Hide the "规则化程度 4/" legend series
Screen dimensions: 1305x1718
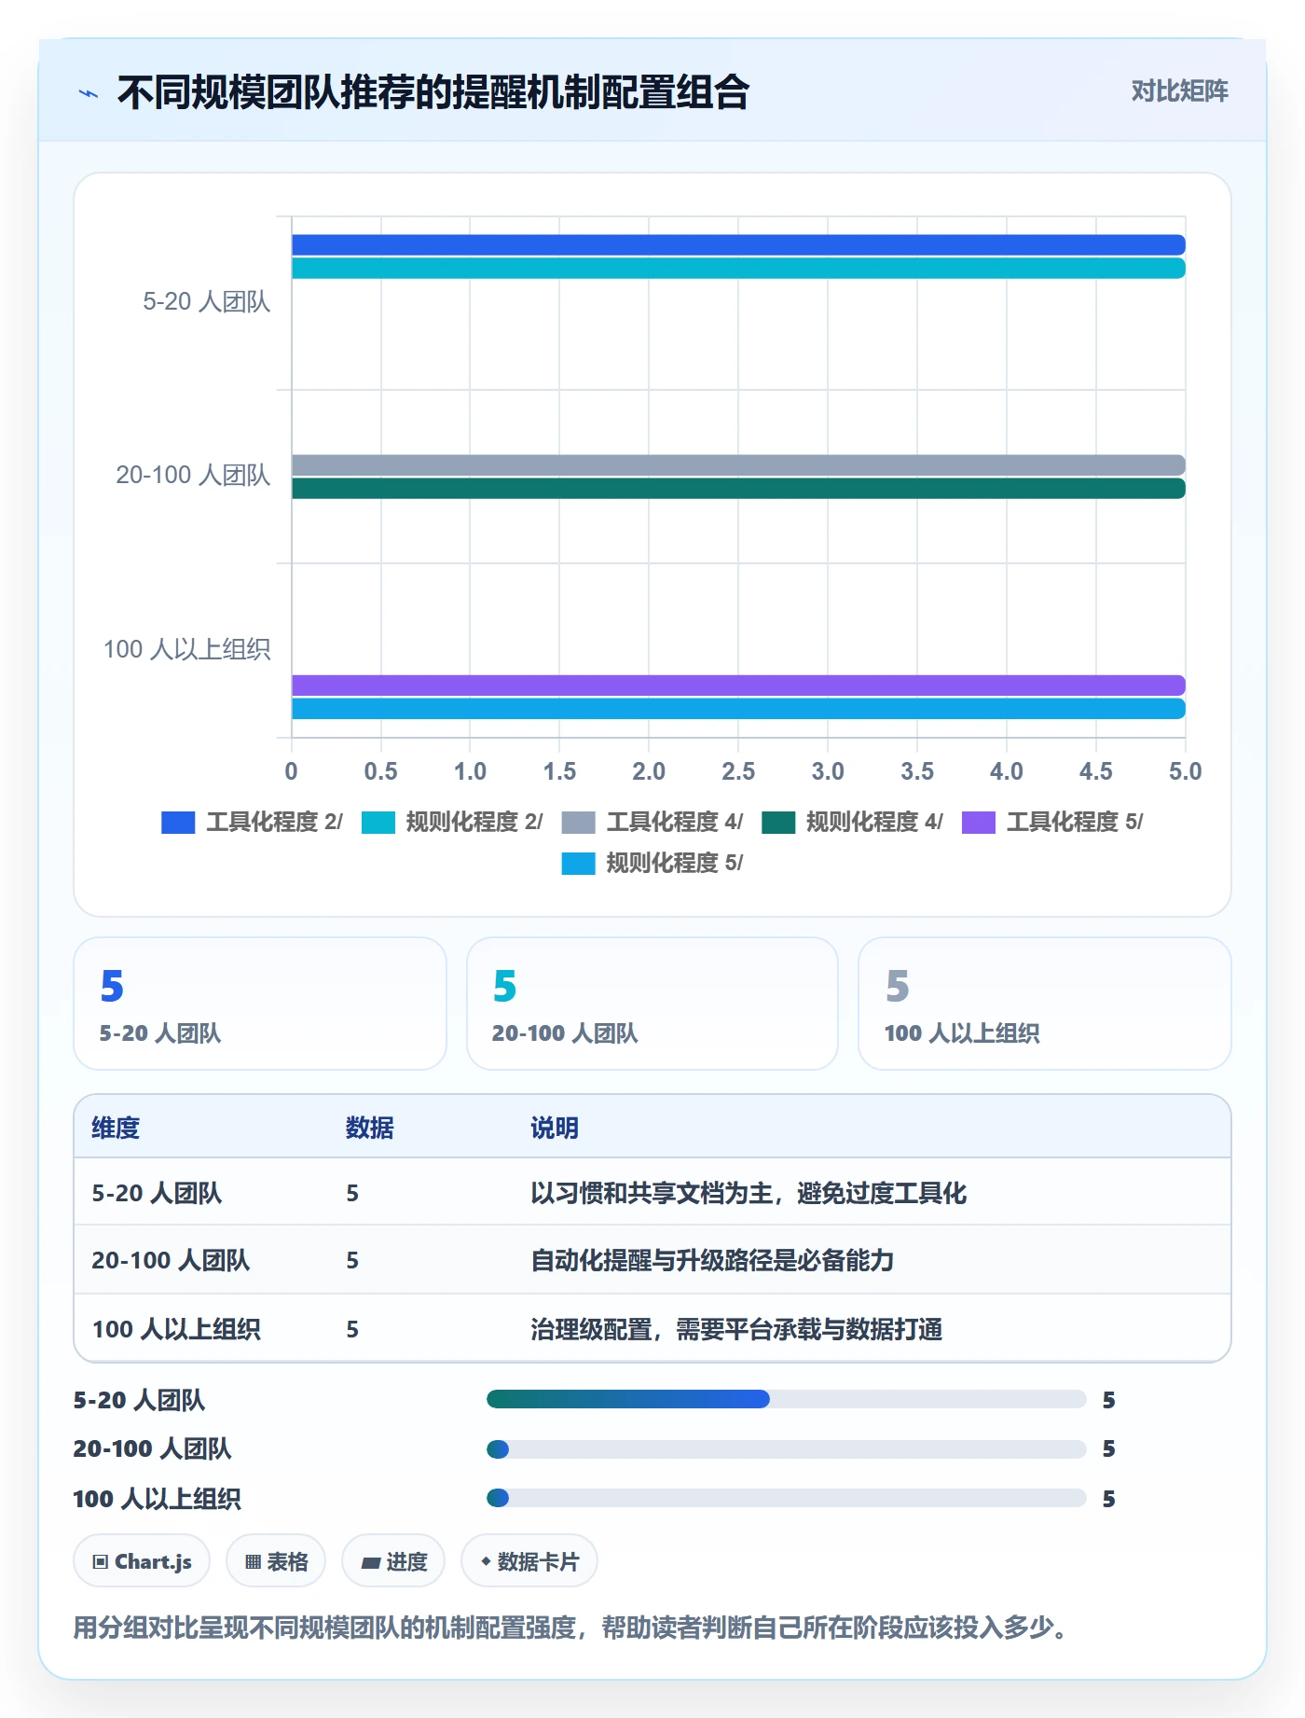[x=852, y=822]
